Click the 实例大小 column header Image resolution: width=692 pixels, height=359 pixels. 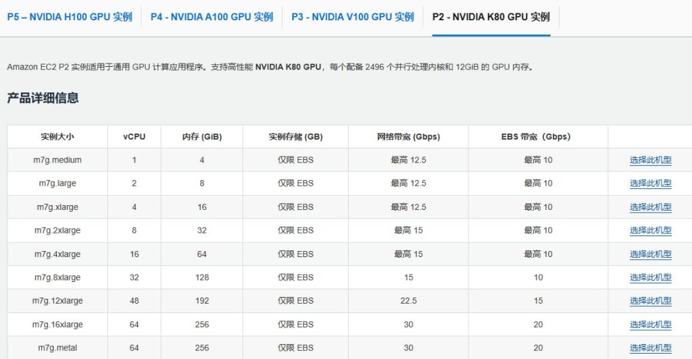pyautogui.click(x=57, y=136)
